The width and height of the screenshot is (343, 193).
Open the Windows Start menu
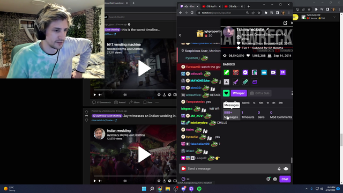coord(144,189)
